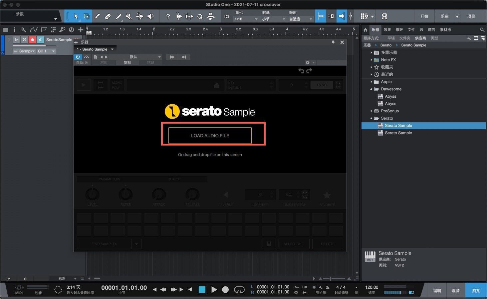The height and width of the screenshot is (299, 487).
Task: Click the Listen speaker tool
Action: coord(150,16)
